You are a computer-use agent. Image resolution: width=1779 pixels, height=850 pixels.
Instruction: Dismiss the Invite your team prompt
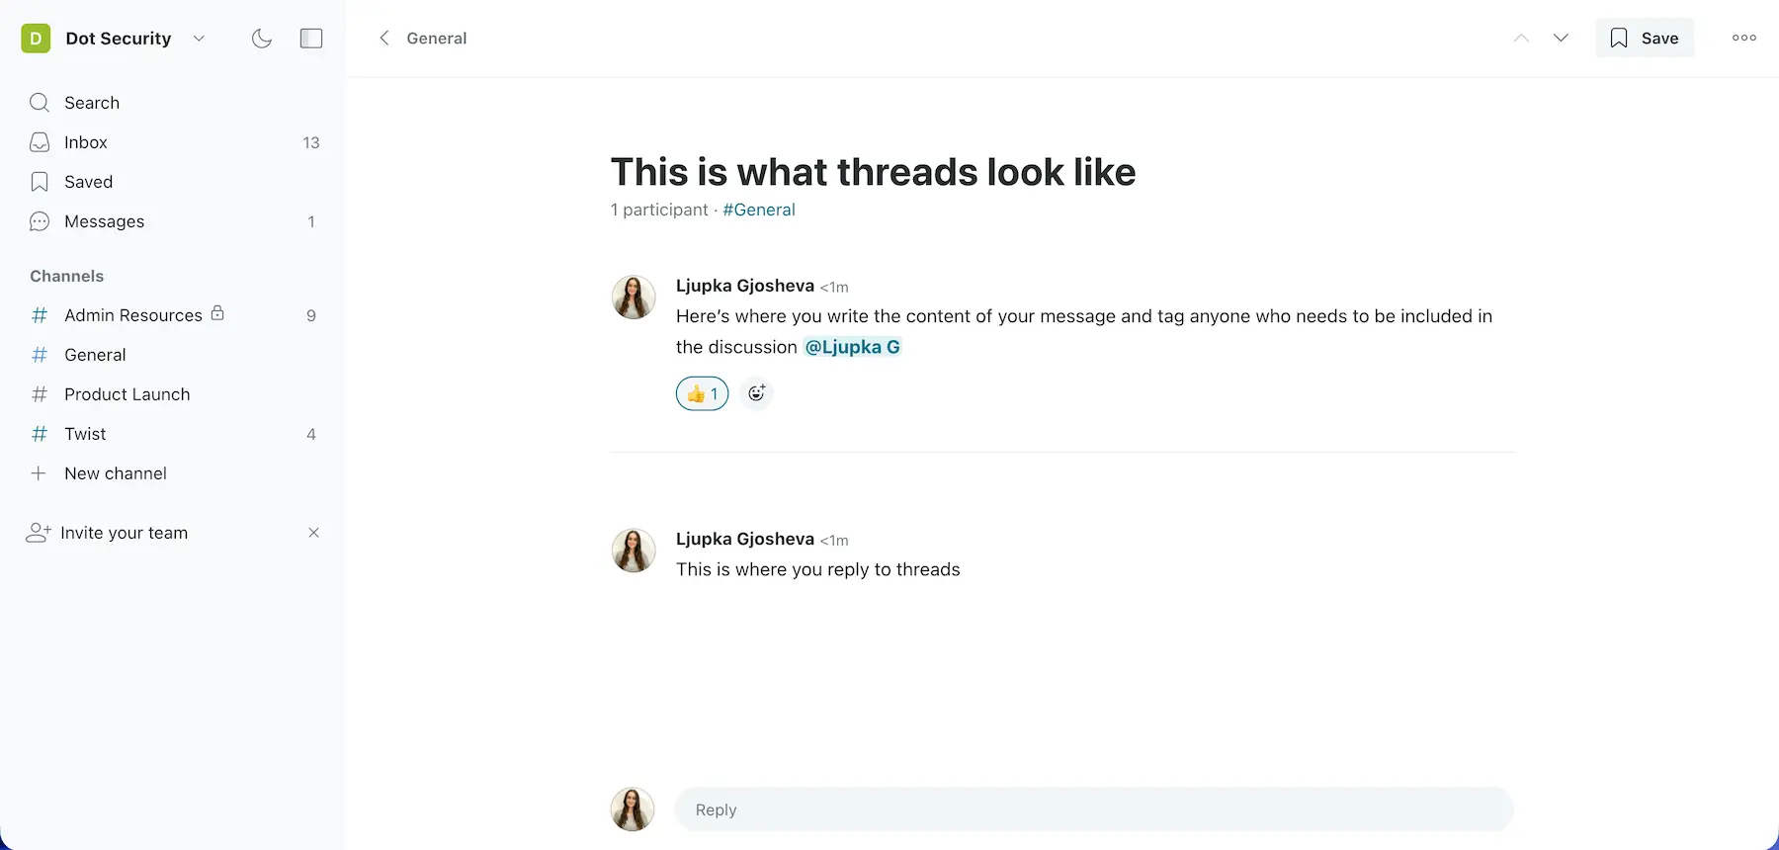[x=313, y=533]
